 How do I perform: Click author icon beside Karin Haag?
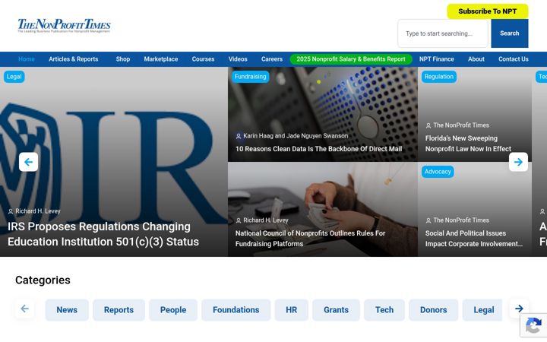point(239,136)
